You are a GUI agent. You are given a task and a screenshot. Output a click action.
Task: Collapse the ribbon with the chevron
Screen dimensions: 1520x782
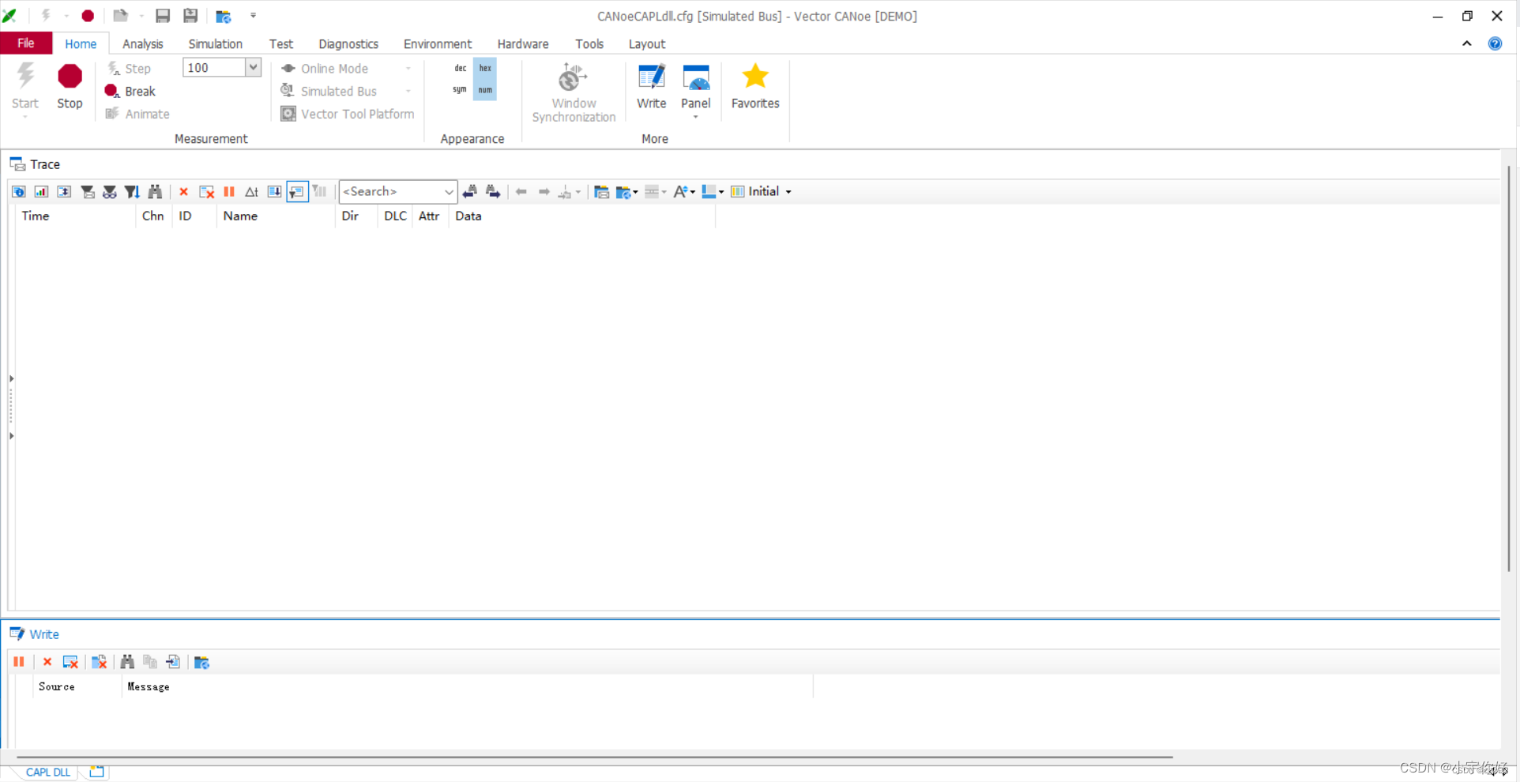1467,43
